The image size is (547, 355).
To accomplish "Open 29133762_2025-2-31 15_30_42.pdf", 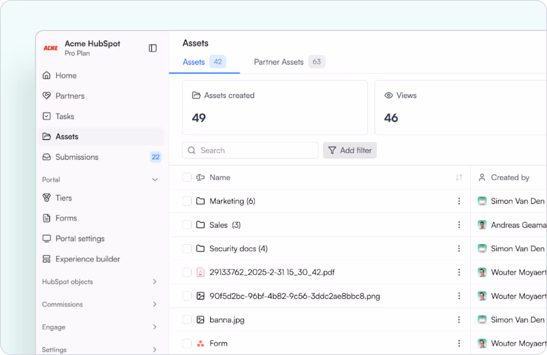I will [272, 272].
